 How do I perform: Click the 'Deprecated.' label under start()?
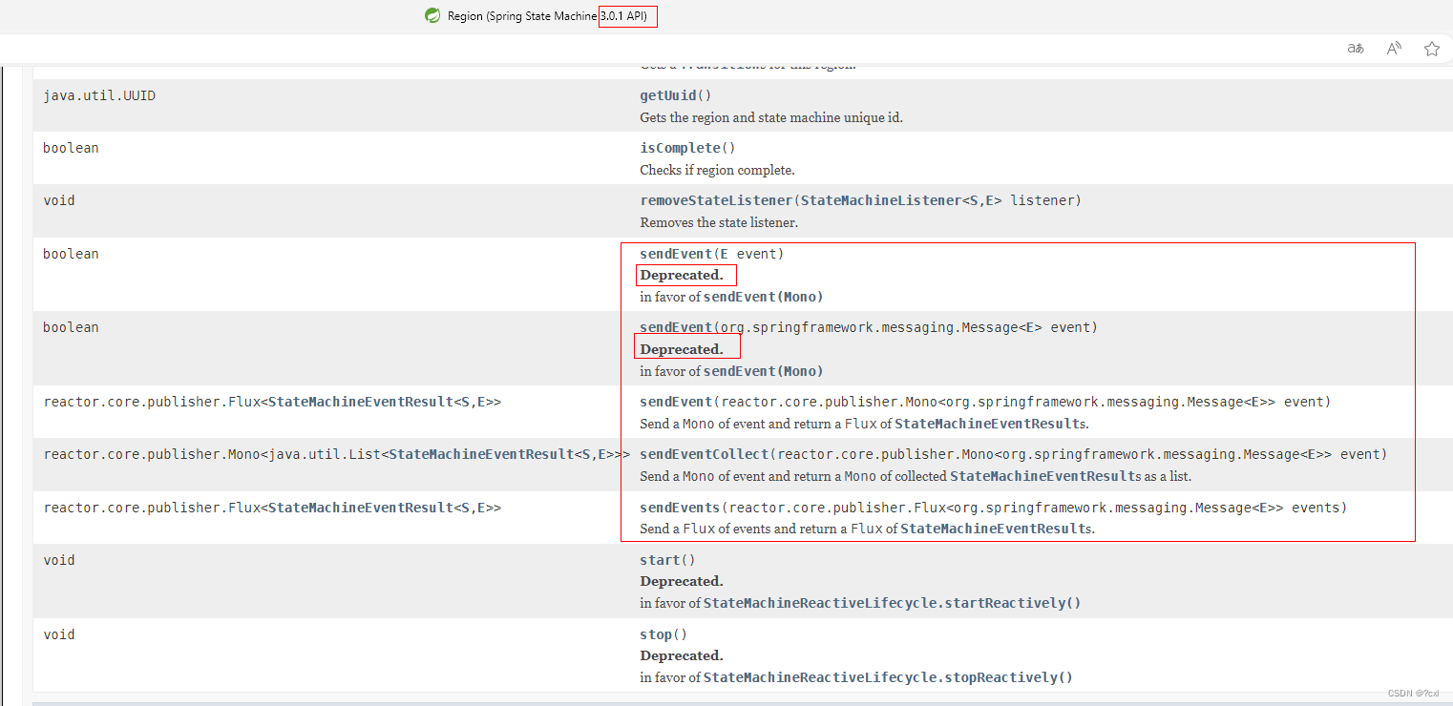click(682, 581)
